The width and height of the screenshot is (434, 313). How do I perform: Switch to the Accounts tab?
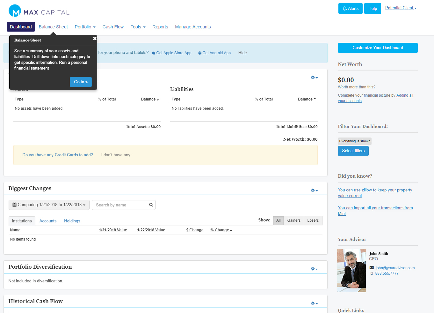click(x=48, y=221)
